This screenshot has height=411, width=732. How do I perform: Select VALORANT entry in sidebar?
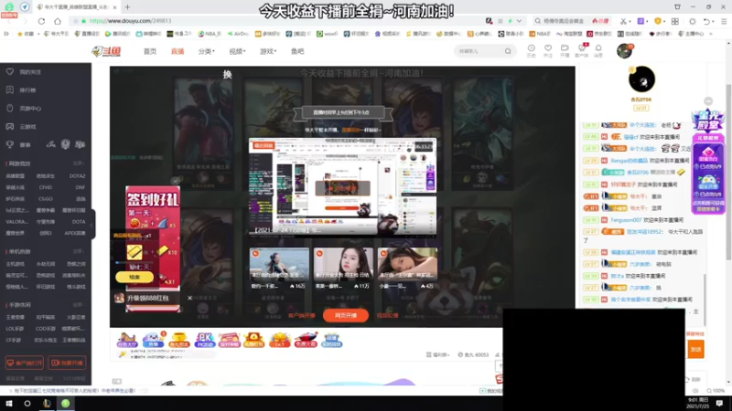[x=16, y=222]
